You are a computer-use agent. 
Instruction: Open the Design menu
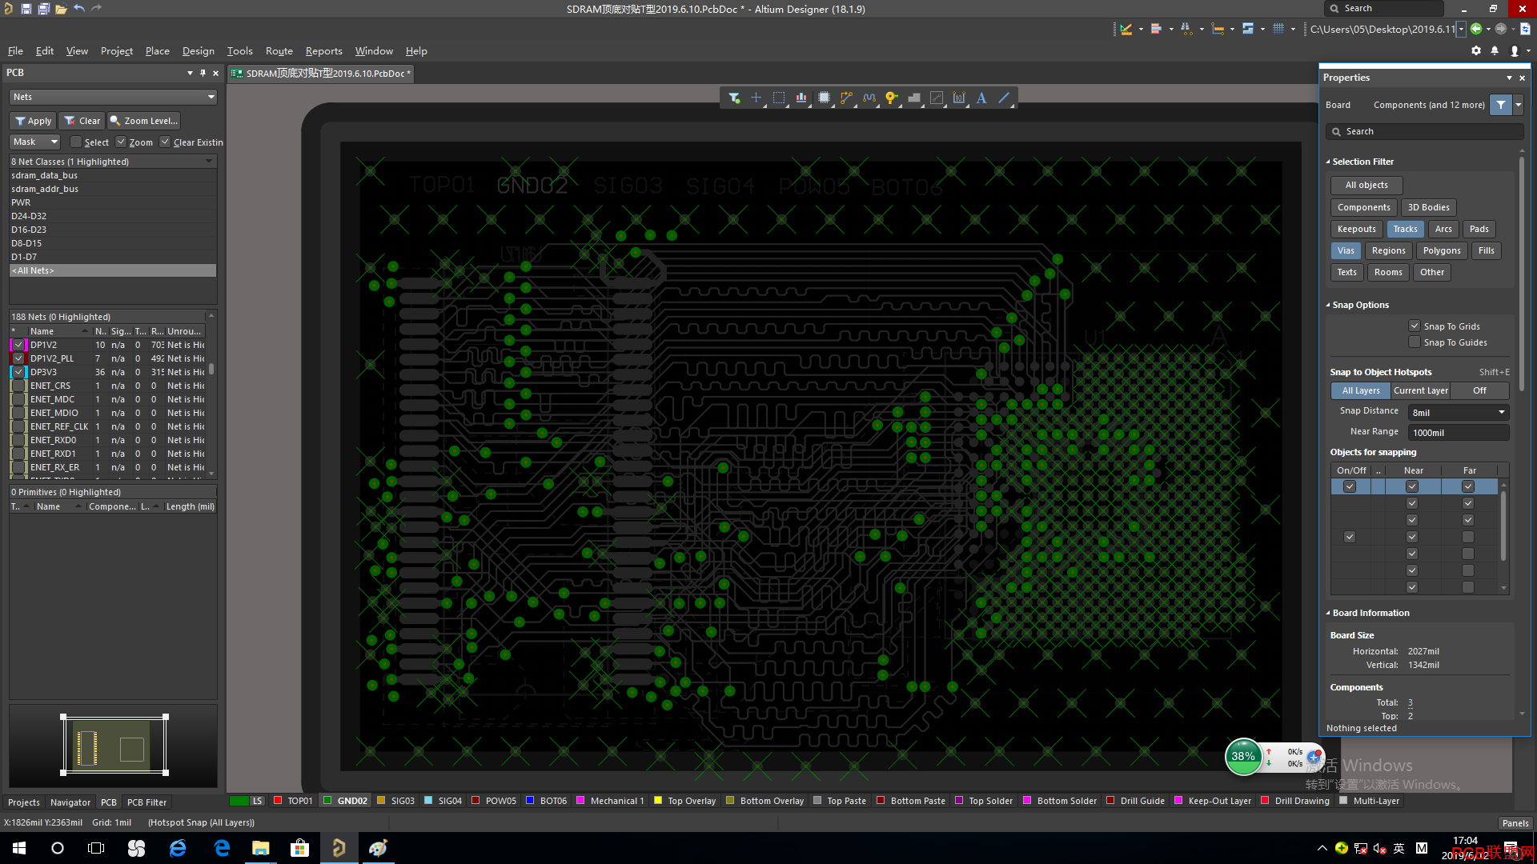pyautogui.click(x=198, y=50)
